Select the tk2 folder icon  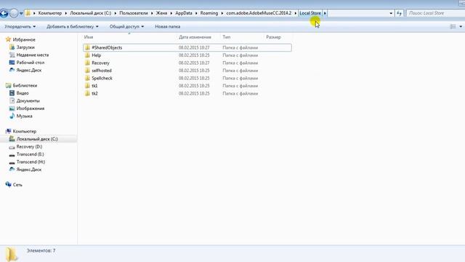pos(87,93)
